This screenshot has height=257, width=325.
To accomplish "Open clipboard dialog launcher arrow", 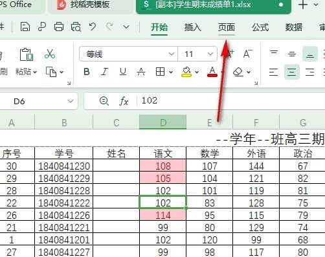I will click(69, 83).
